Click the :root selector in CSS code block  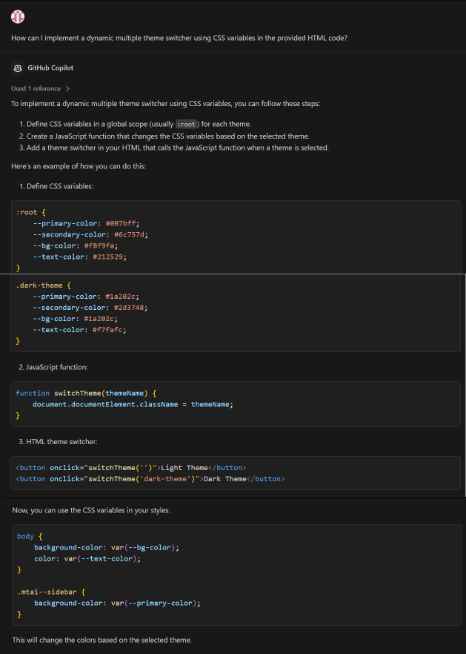click(27, 212)
